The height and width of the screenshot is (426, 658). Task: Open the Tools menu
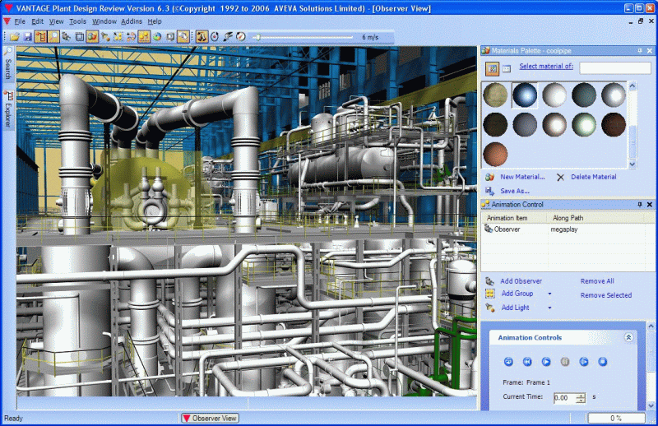click(77, 21)
